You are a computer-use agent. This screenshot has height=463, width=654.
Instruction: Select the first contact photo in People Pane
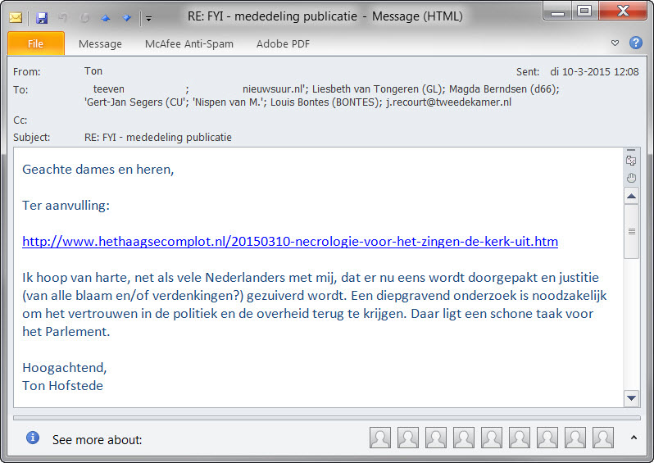[380, 438]
